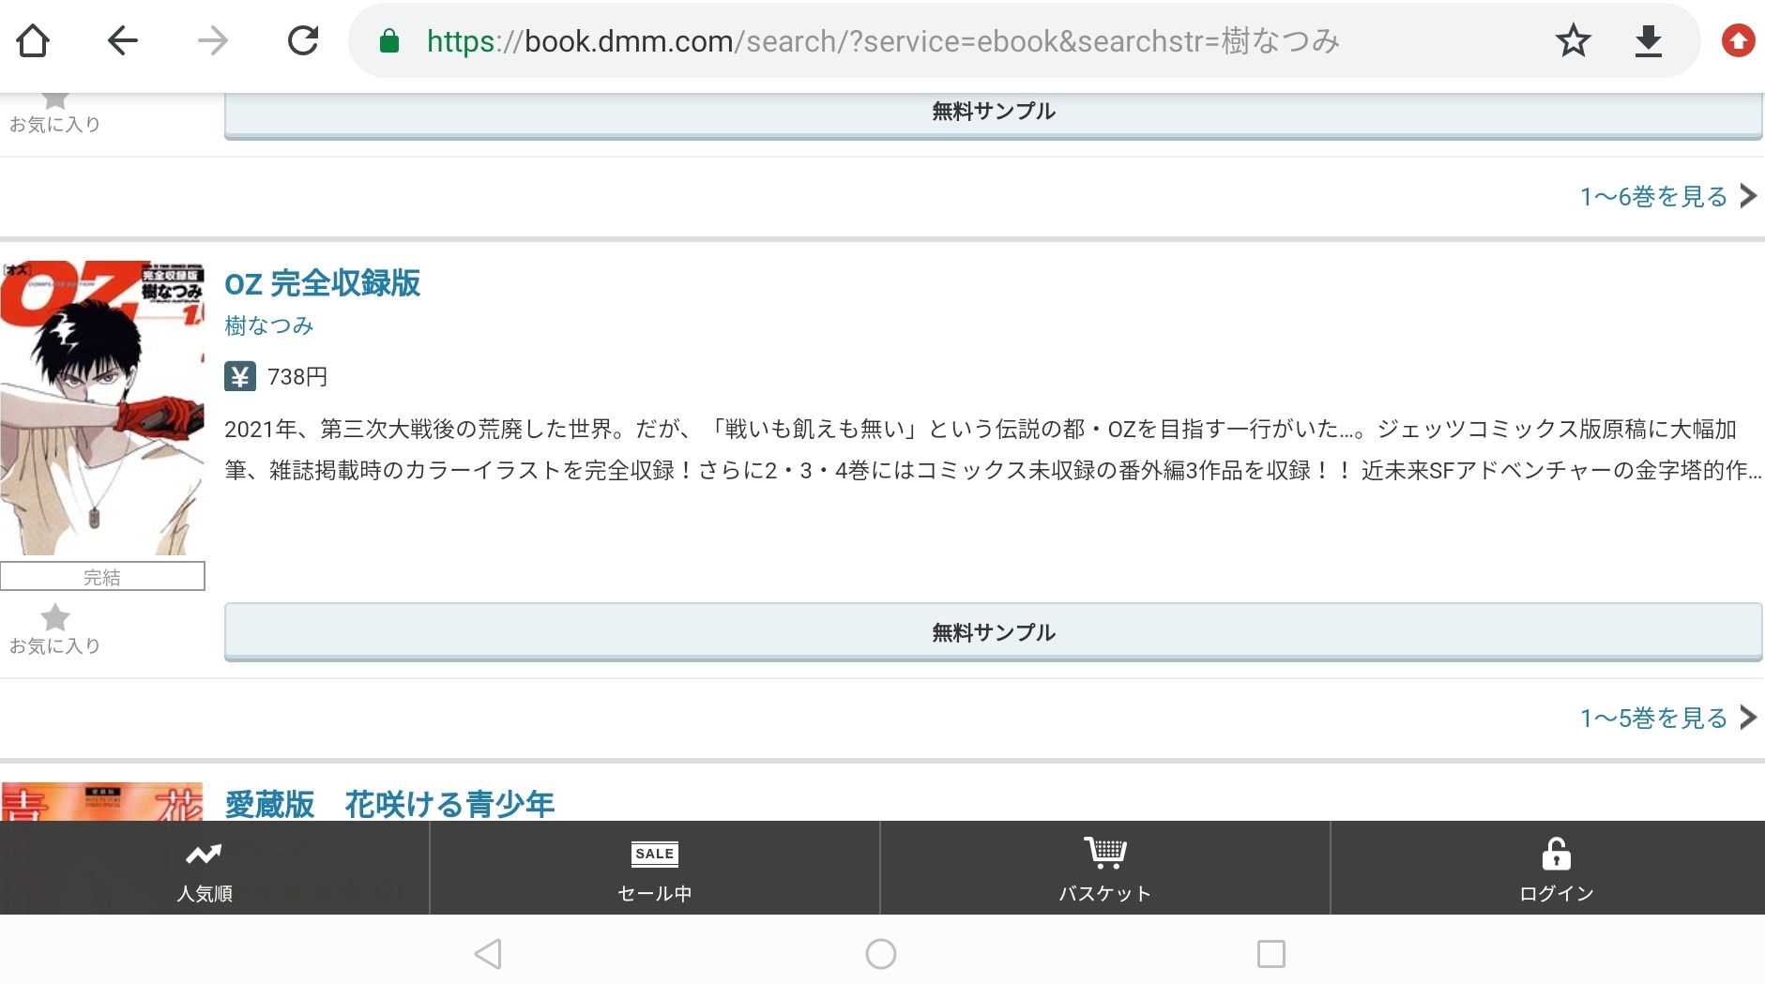Screen dimensions: 1765x984
Task: Reload the page with the refresh icon
Action: pyautogui.click(x=303, y=41)
